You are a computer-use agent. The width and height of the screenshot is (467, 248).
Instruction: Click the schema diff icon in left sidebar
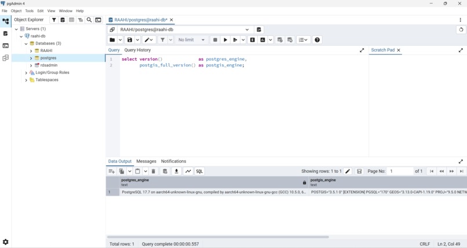point(5,58)
